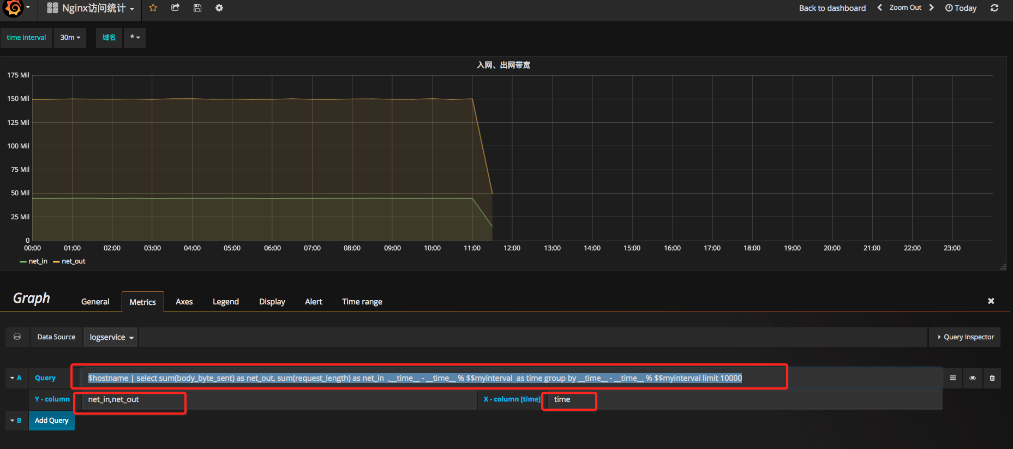Click the X-column time field

click(x=745, y=399)
